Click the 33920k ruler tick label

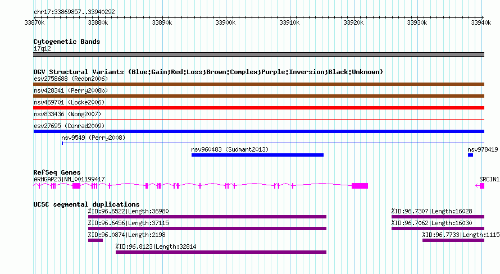[x=353, y=22]
